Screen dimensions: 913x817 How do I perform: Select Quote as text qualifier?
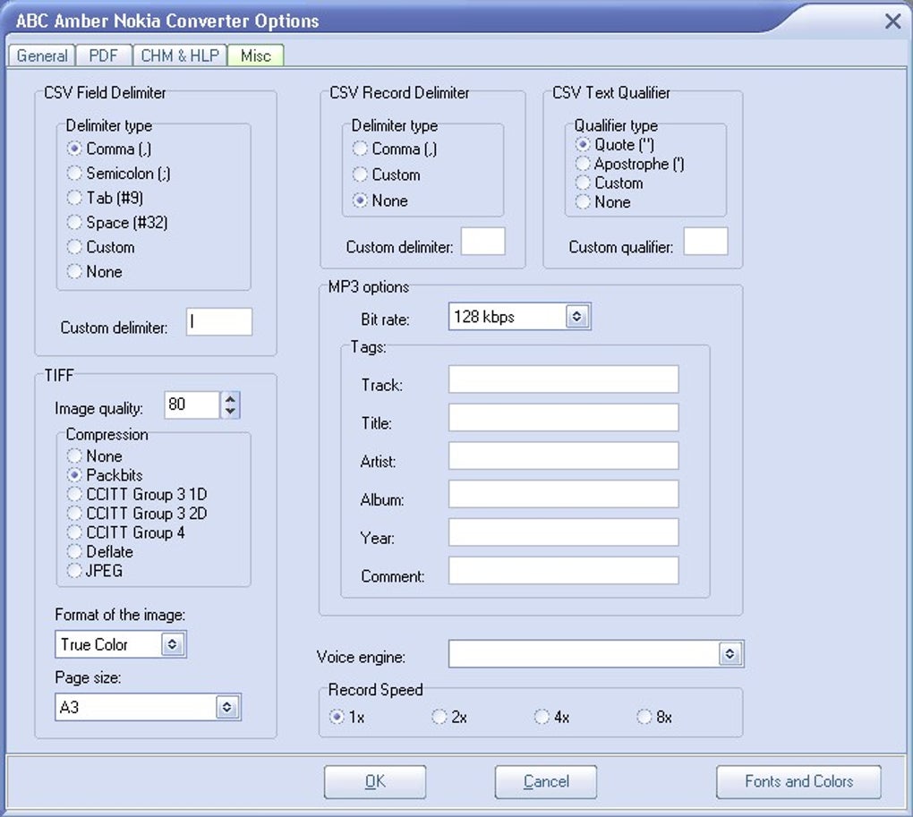point(615,144)
